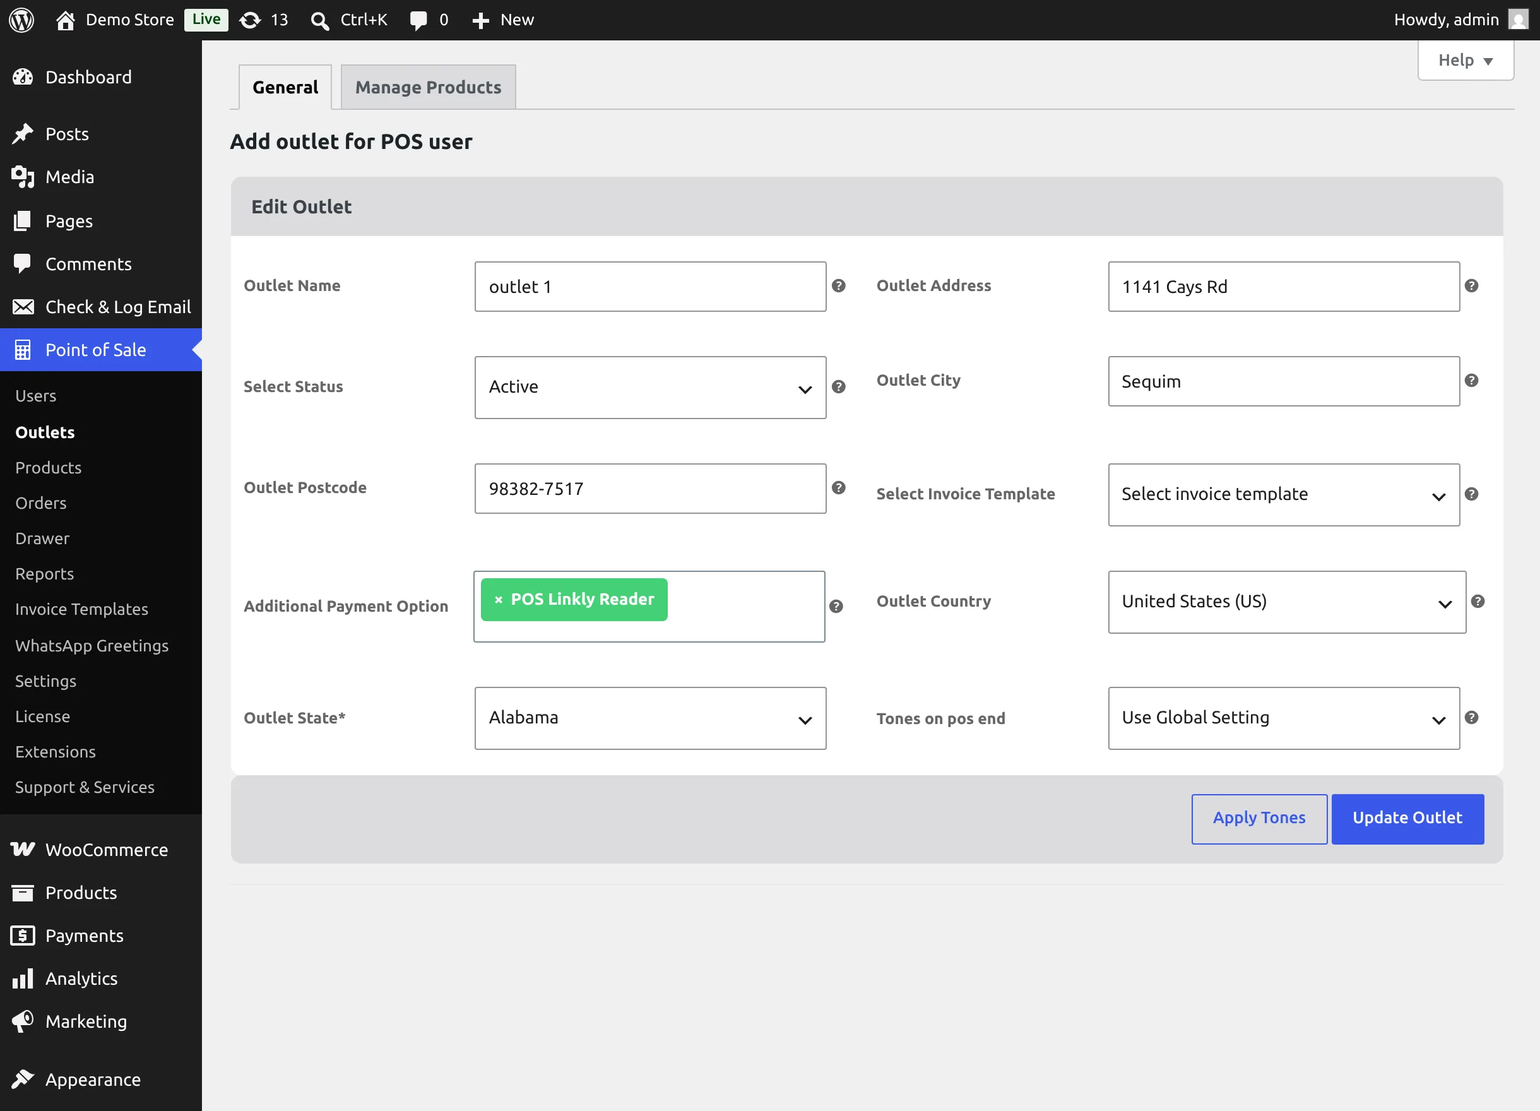Open the Drawer submenu link
Viewport: 1540px width, 1111px height.
pos(42,538)
